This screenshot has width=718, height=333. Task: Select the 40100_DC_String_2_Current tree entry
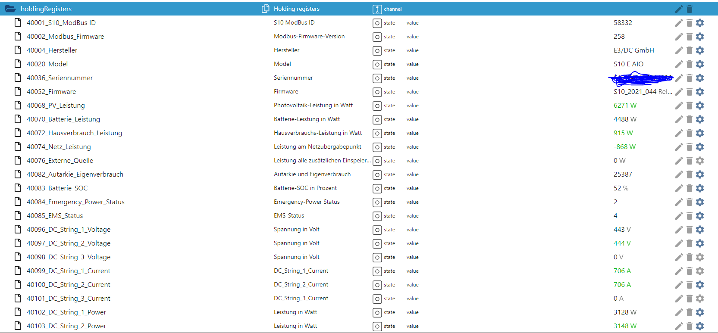[69, 285]
